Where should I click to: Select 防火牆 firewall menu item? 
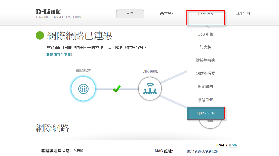pyautogui.click(x=205, y=47)
